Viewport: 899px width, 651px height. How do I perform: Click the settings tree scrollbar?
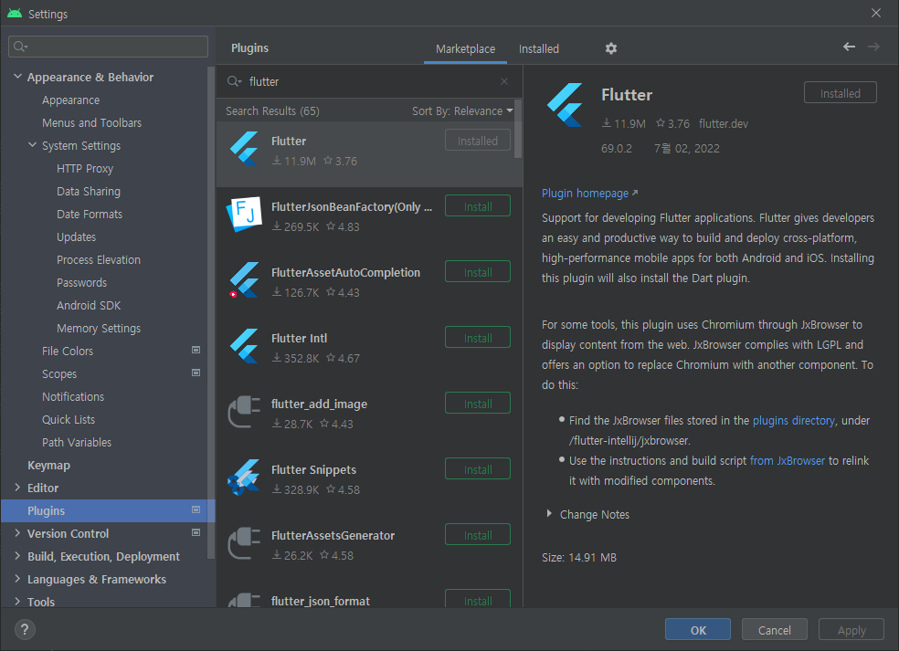coord(210,312)
